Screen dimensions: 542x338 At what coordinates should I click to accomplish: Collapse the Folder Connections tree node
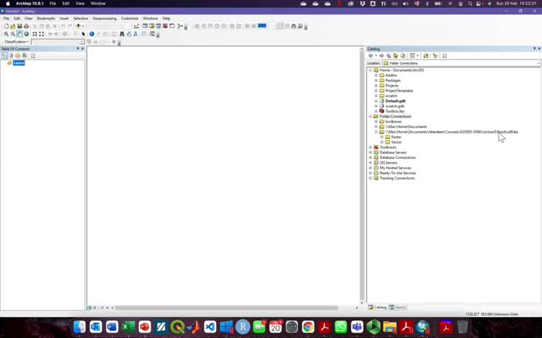coord(371,117)
